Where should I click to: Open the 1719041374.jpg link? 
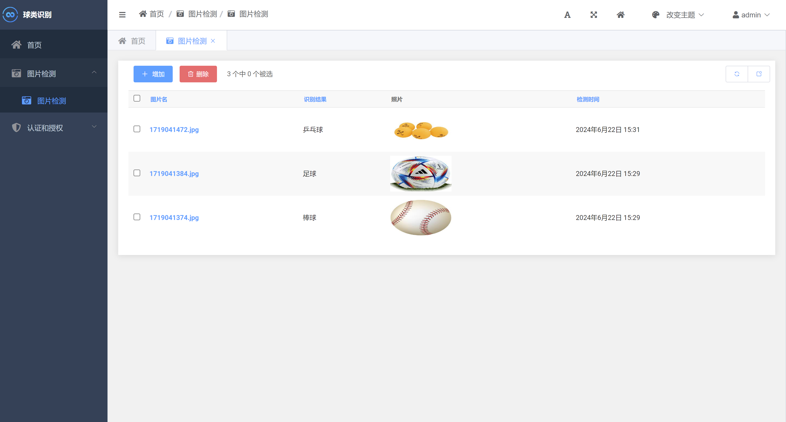tap(174, 217)
